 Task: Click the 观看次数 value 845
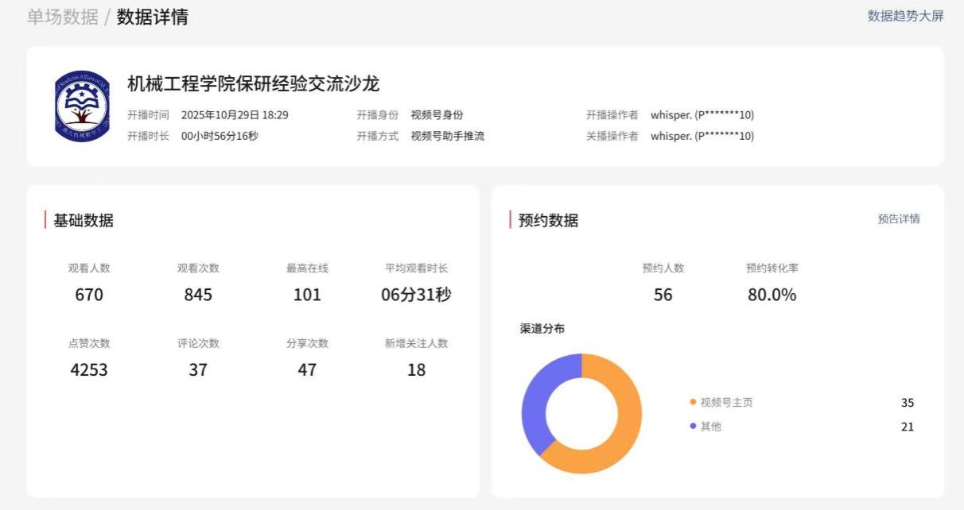coord(198,295)
